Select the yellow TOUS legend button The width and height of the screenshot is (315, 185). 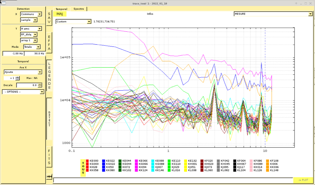[83, 168]
